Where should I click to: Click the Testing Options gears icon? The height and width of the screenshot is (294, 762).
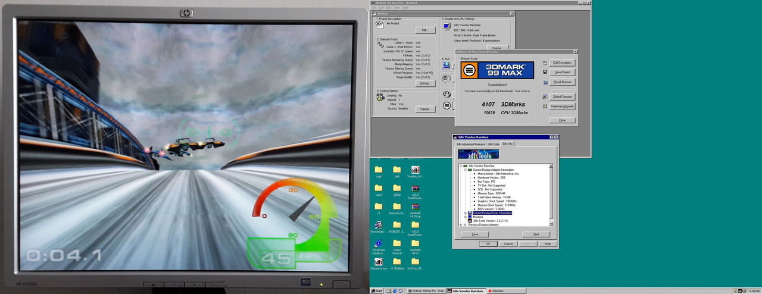tap(380, 97)
